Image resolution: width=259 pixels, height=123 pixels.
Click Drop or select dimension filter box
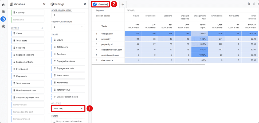pyautogui.click(x=68, y=121)
